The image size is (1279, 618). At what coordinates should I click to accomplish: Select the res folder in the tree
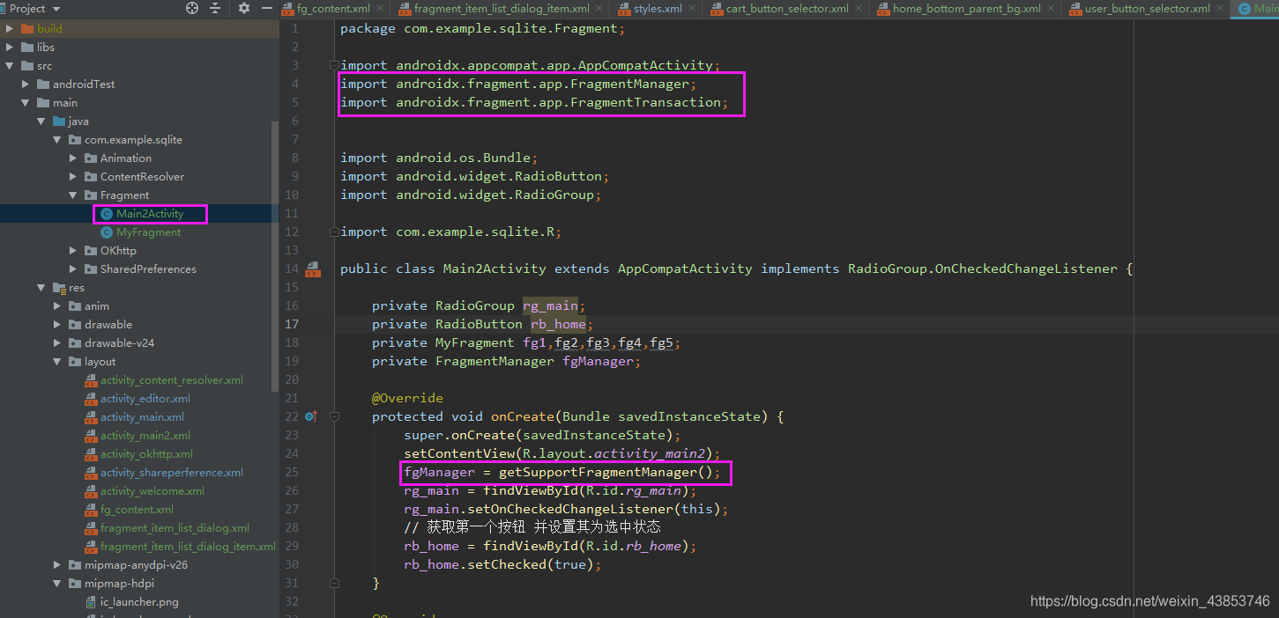(x=77, y=288)
